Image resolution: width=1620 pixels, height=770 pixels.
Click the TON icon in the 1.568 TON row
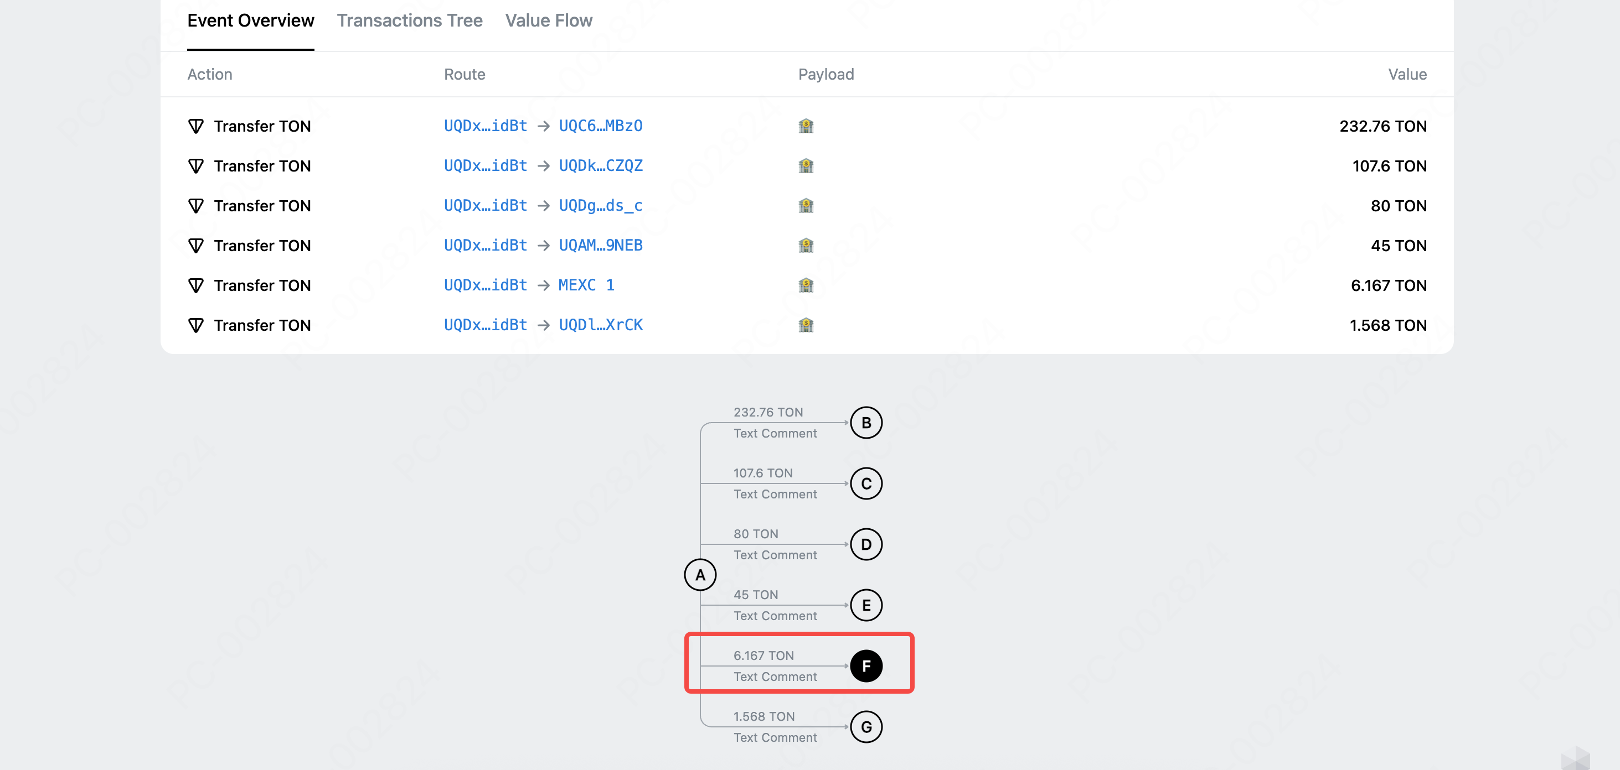(195, 325)
